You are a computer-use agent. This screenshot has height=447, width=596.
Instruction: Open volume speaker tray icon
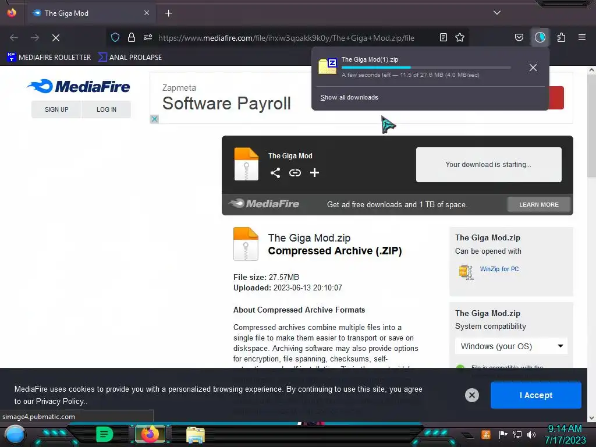point(531,434)
